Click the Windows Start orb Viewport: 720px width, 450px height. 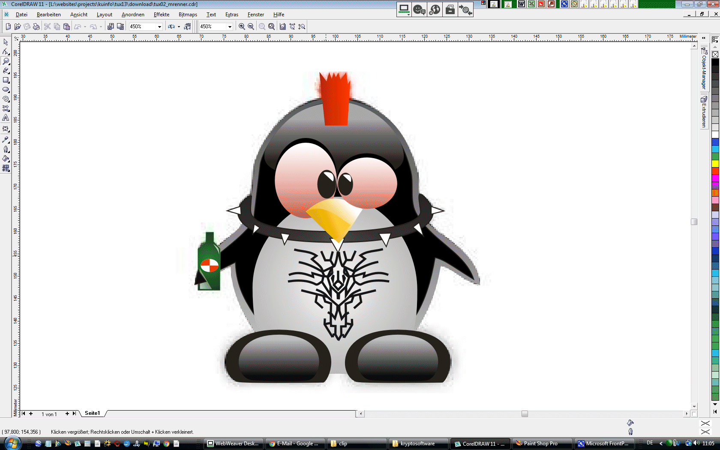coord(12,444)
